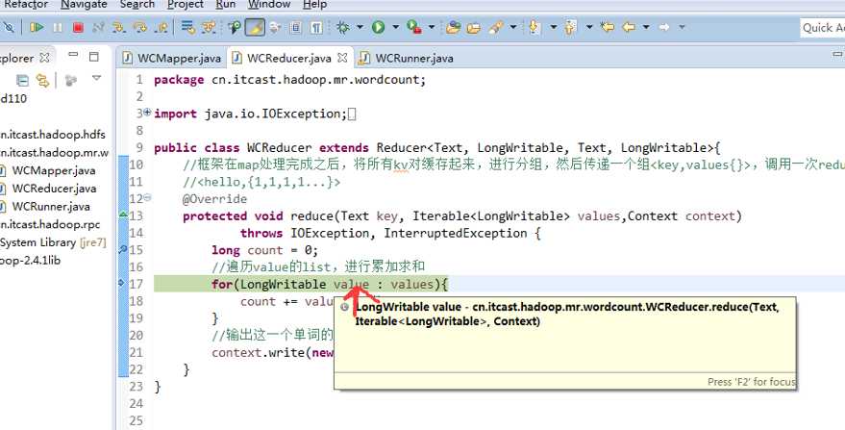Open the External Tools dropdown arrow
845x430 pixels.
431,27
